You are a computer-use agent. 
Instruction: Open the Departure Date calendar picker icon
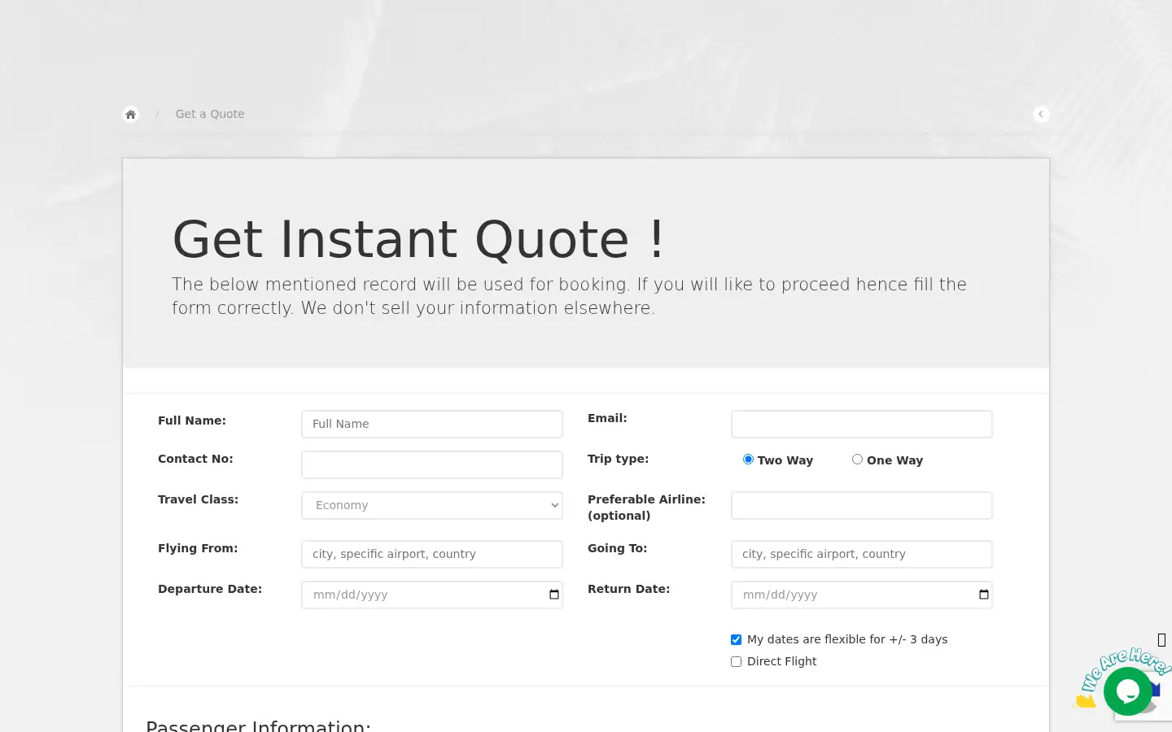[554, 595]
